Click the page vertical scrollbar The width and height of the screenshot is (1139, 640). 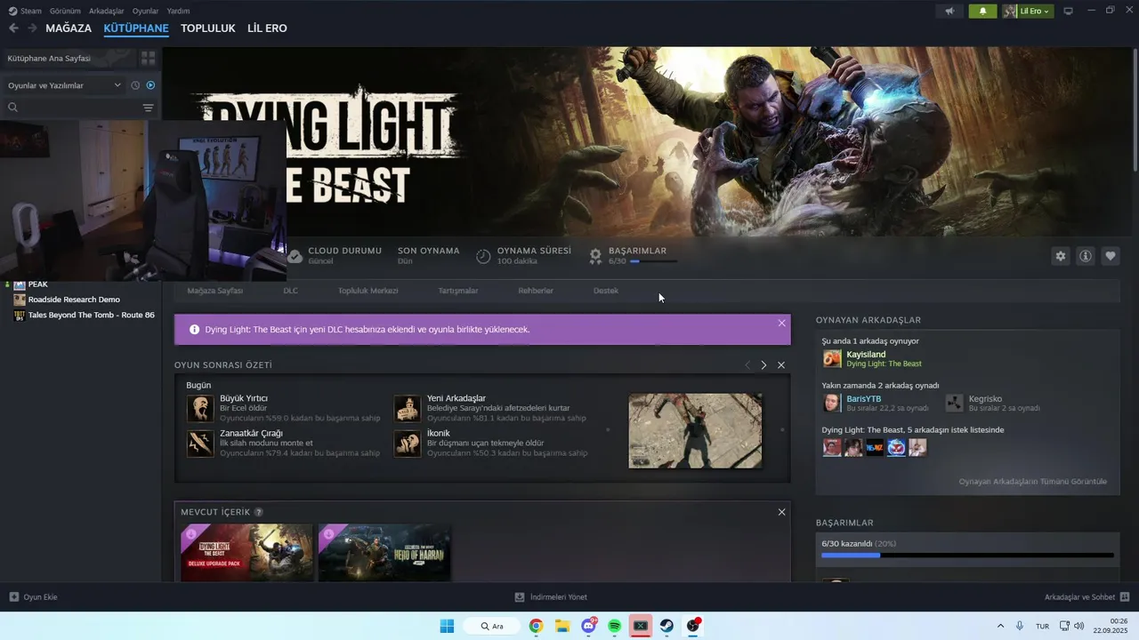1135,111
